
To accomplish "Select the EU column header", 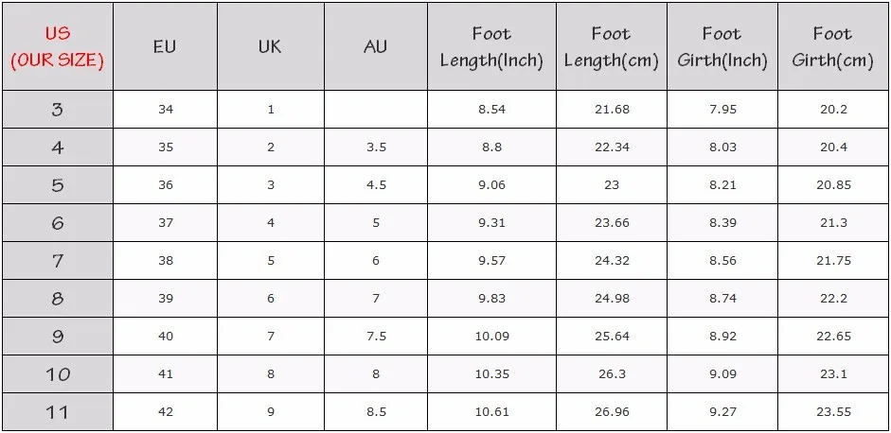I will click(166, 46).
